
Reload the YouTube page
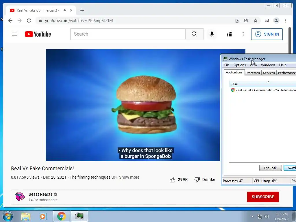click(x=29, y=21)
